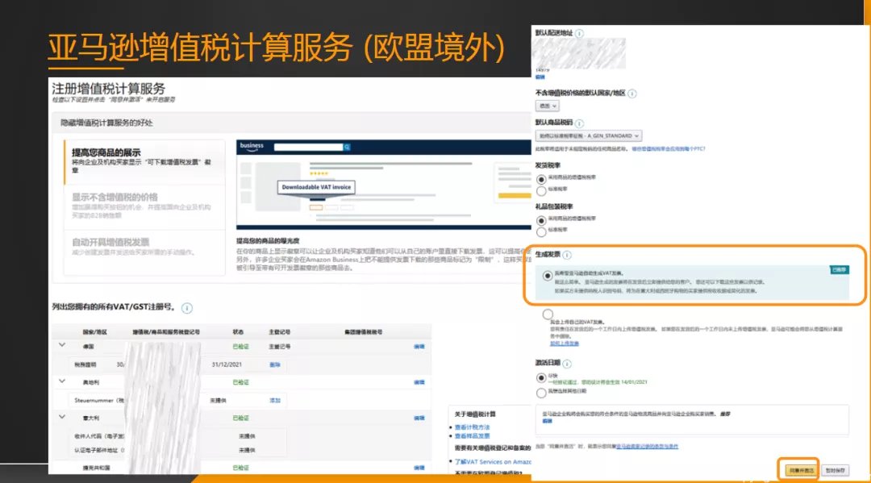Click 主登记号 cell in 德国 row
This screenshot has height=483, width=871.
[279, 347]
